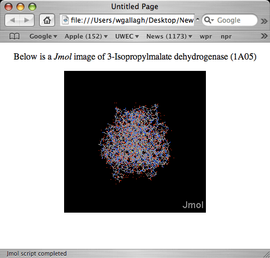This screenshot has width=270, height=258.
Task: Expand the Google bookmarks dropdown
Action: click(43, 36)
